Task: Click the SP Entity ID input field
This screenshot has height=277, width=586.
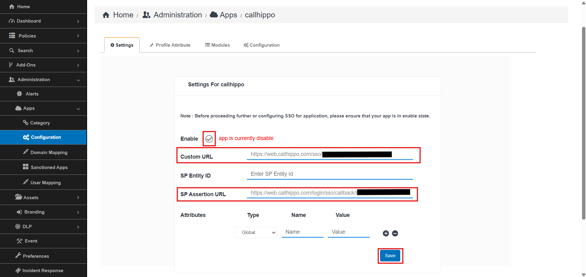Action: click(x=330, y=174)
